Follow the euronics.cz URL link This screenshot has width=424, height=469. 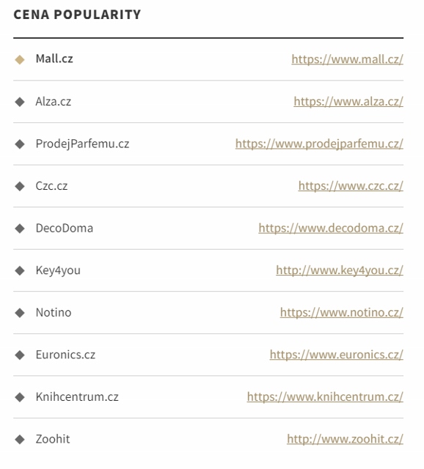(x=337, y=355)
